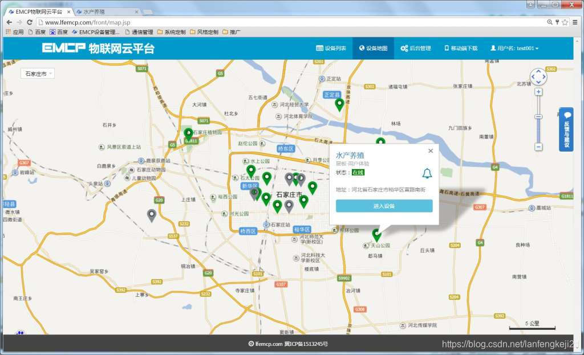The width and height of the screenshot is (584, 355).
Task: Click the 正定站 station icon on map
Action: (322, 79)
